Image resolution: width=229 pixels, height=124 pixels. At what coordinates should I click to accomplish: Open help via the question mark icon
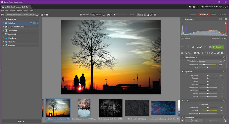pyautogui.click(x=198, y=7)
